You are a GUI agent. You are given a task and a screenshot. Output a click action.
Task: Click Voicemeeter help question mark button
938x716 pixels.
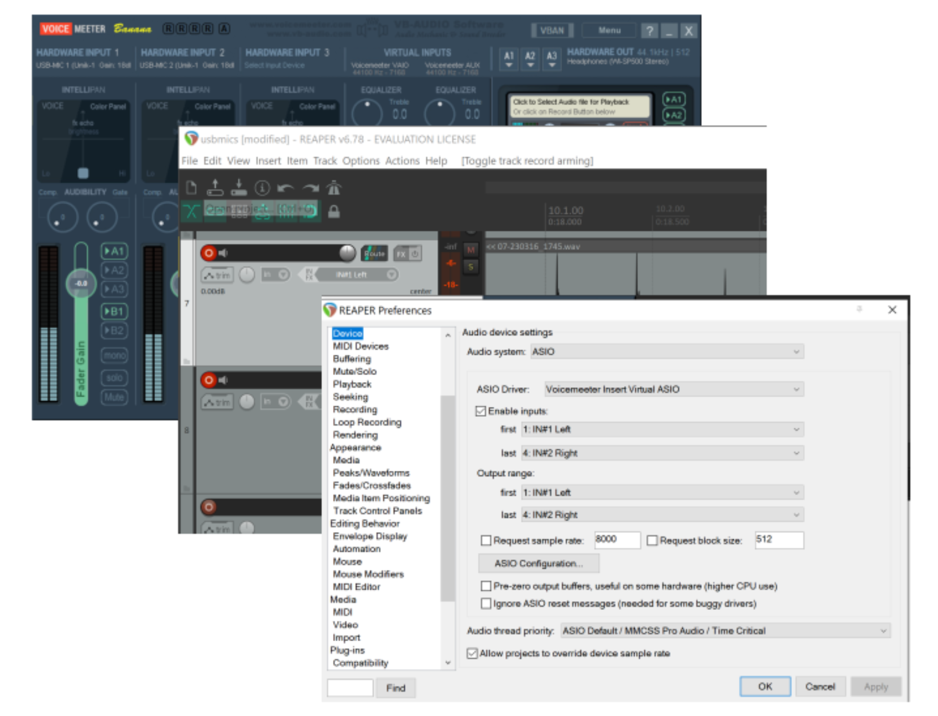[650, 31]
